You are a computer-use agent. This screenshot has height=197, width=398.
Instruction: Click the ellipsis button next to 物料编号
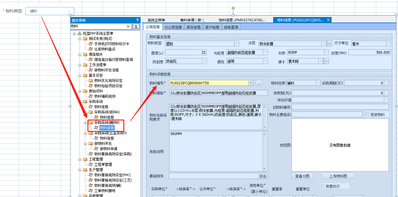(x=259, y=83)
